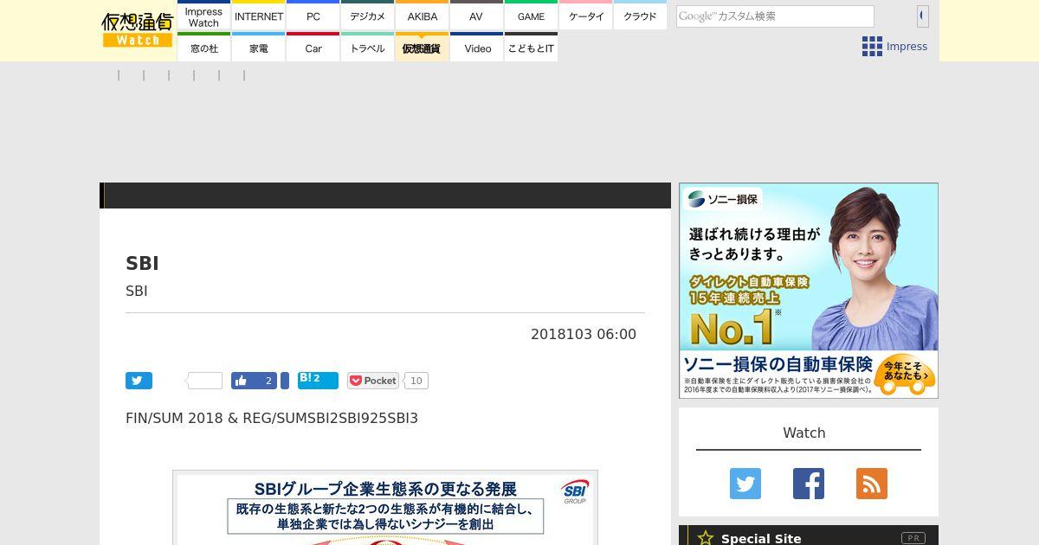The height and width of the screenshot is (545, 1039).
Task: Click the SBI article headline
Action: click(142, 264)
